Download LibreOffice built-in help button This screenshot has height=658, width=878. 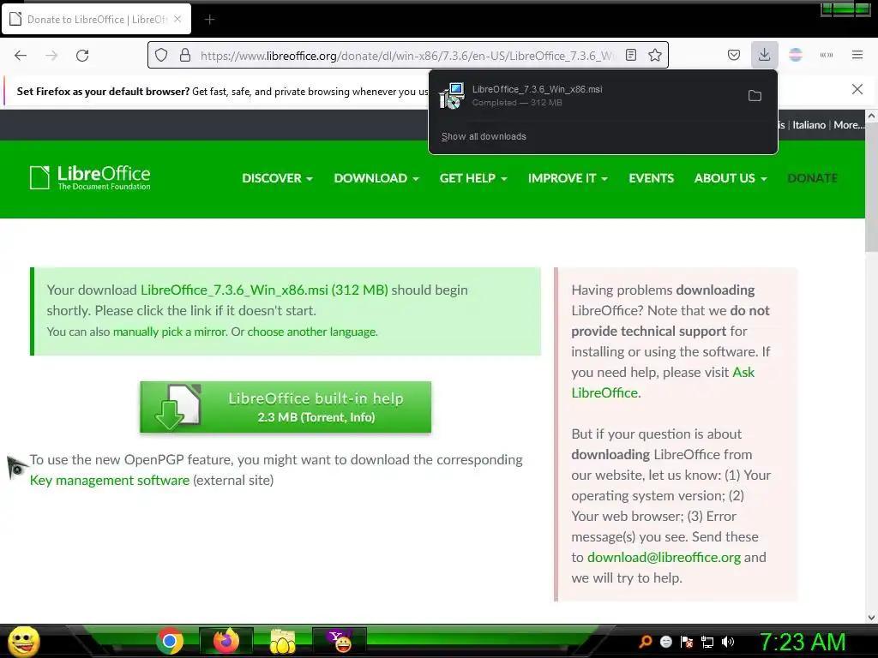(286, 407)
